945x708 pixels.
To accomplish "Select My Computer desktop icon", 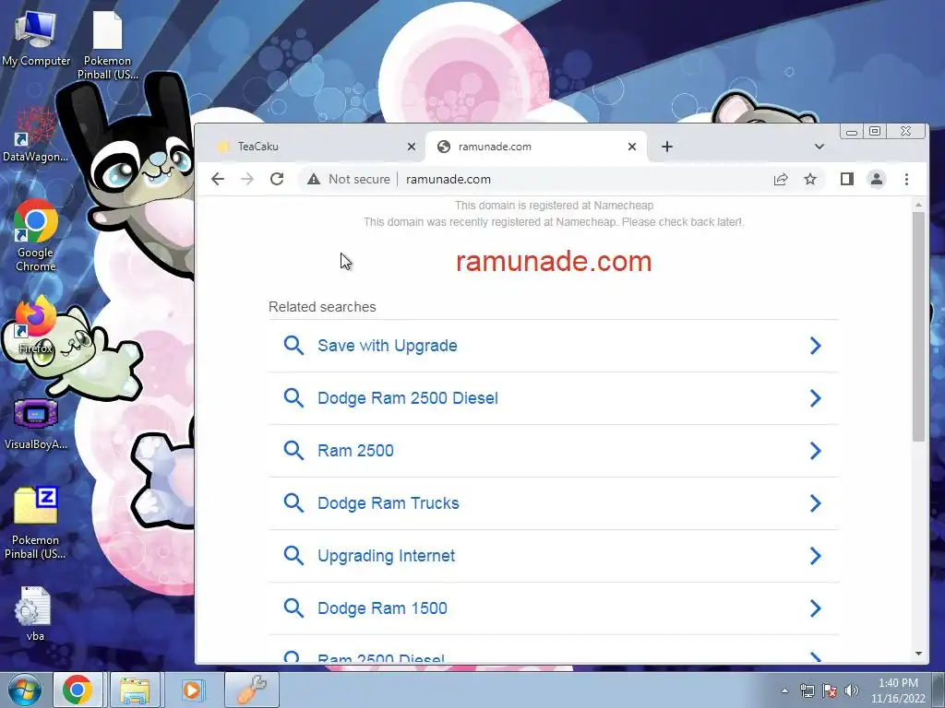I will [x=36, y=37].
